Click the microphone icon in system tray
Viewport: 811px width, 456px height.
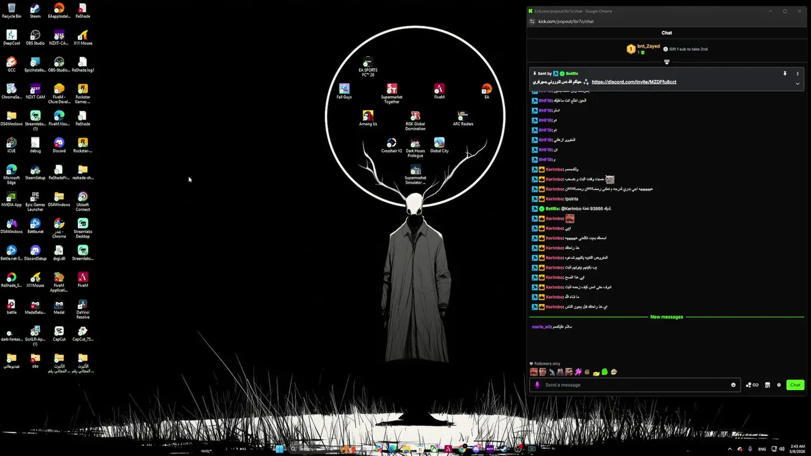(750, 449)
